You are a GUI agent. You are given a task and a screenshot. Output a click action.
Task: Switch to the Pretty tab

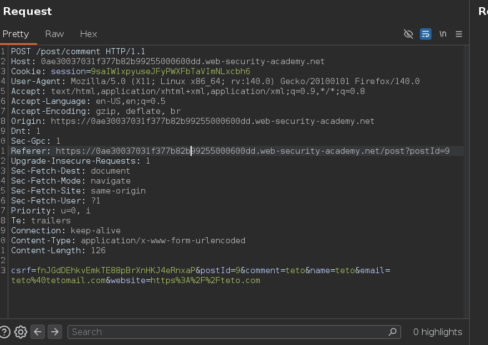click(16, 34)
